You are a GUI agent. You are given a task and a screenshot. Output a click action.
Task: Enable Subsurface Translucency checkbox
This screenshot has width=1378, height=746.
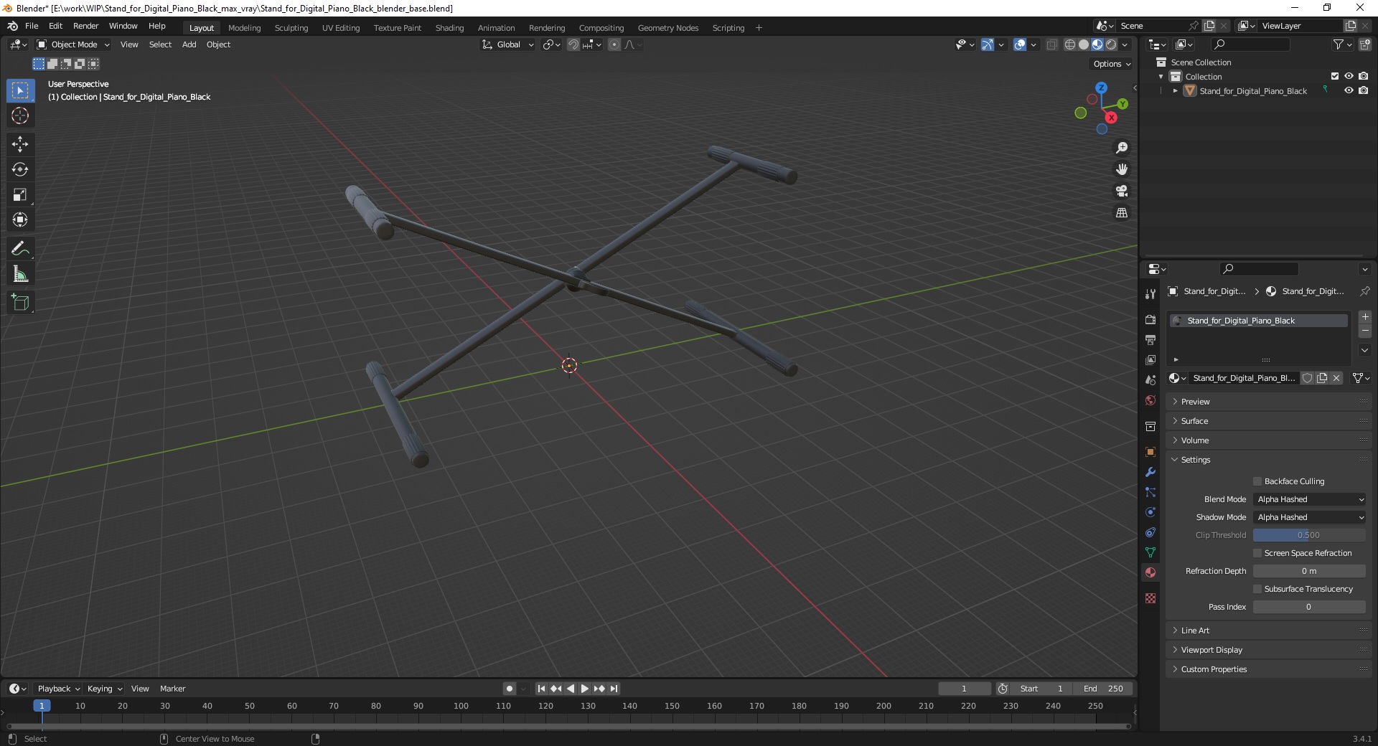1257,589
